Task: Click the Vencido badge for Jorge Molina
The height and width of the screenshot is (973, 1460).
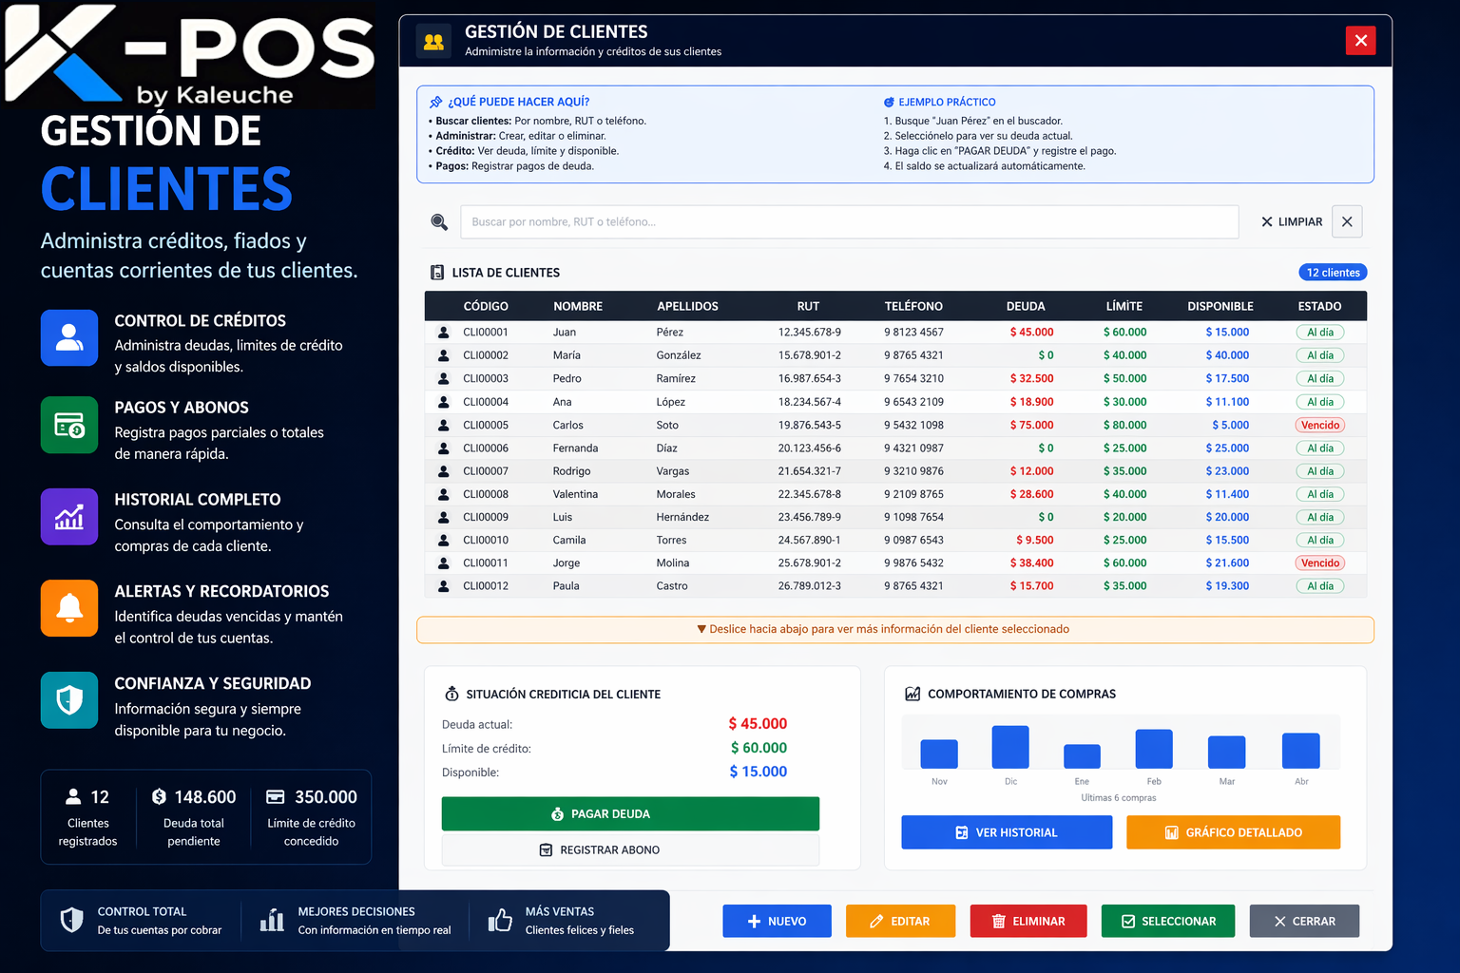Action: click(1320, 563)
